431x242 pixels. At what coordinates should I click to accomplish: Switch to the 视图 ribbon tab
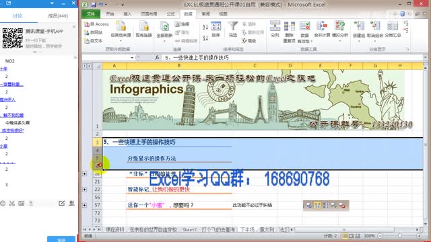tap(223, 13)
